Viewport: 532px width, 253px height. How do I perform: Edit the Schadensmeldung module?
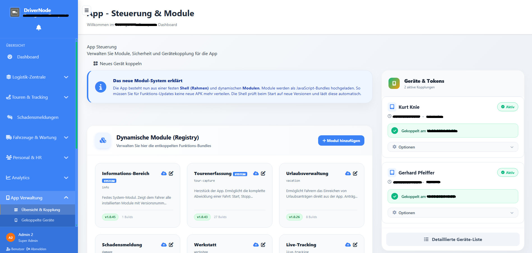pyautogui.click(x=171, y=245)
